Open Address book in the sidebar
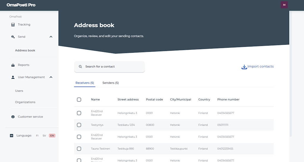The height and width of the screenshot is (162, 304). point(25,50)
